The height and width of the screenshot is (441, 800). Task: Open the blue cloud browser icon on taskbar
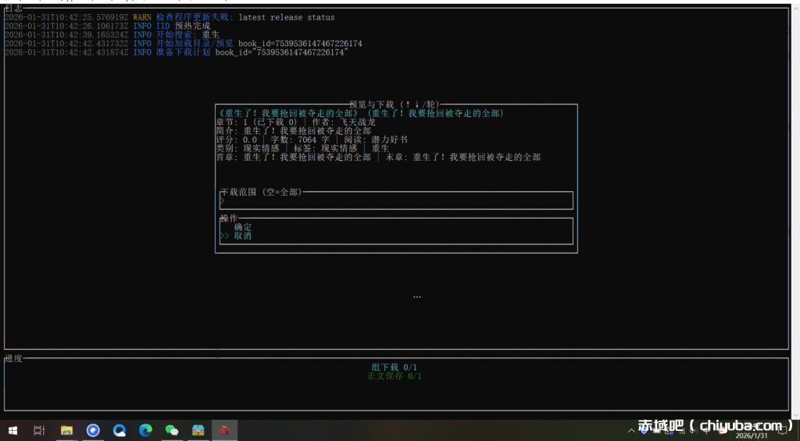(x=120, y=430)
